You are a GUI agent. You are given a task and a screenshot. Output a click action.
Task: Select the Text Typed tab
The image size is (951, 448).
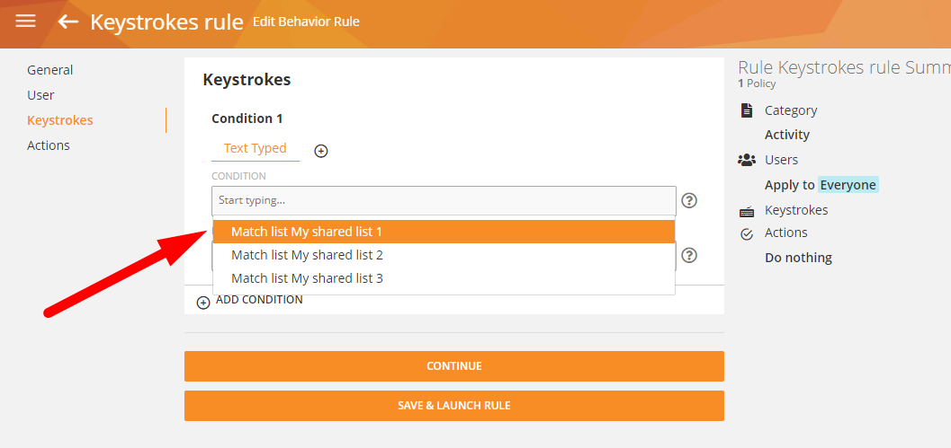(x=256, y=148)
